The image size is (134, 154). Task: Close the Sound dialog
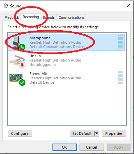tap(128, 6)
